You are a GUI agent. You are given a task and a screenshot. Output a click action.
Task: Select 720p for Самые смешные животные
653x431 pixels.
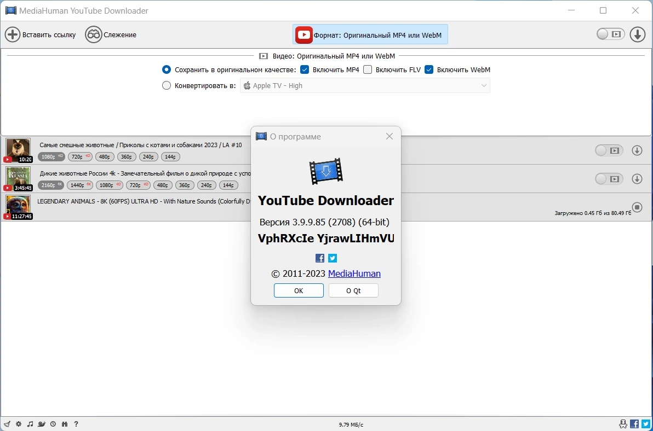80,156
